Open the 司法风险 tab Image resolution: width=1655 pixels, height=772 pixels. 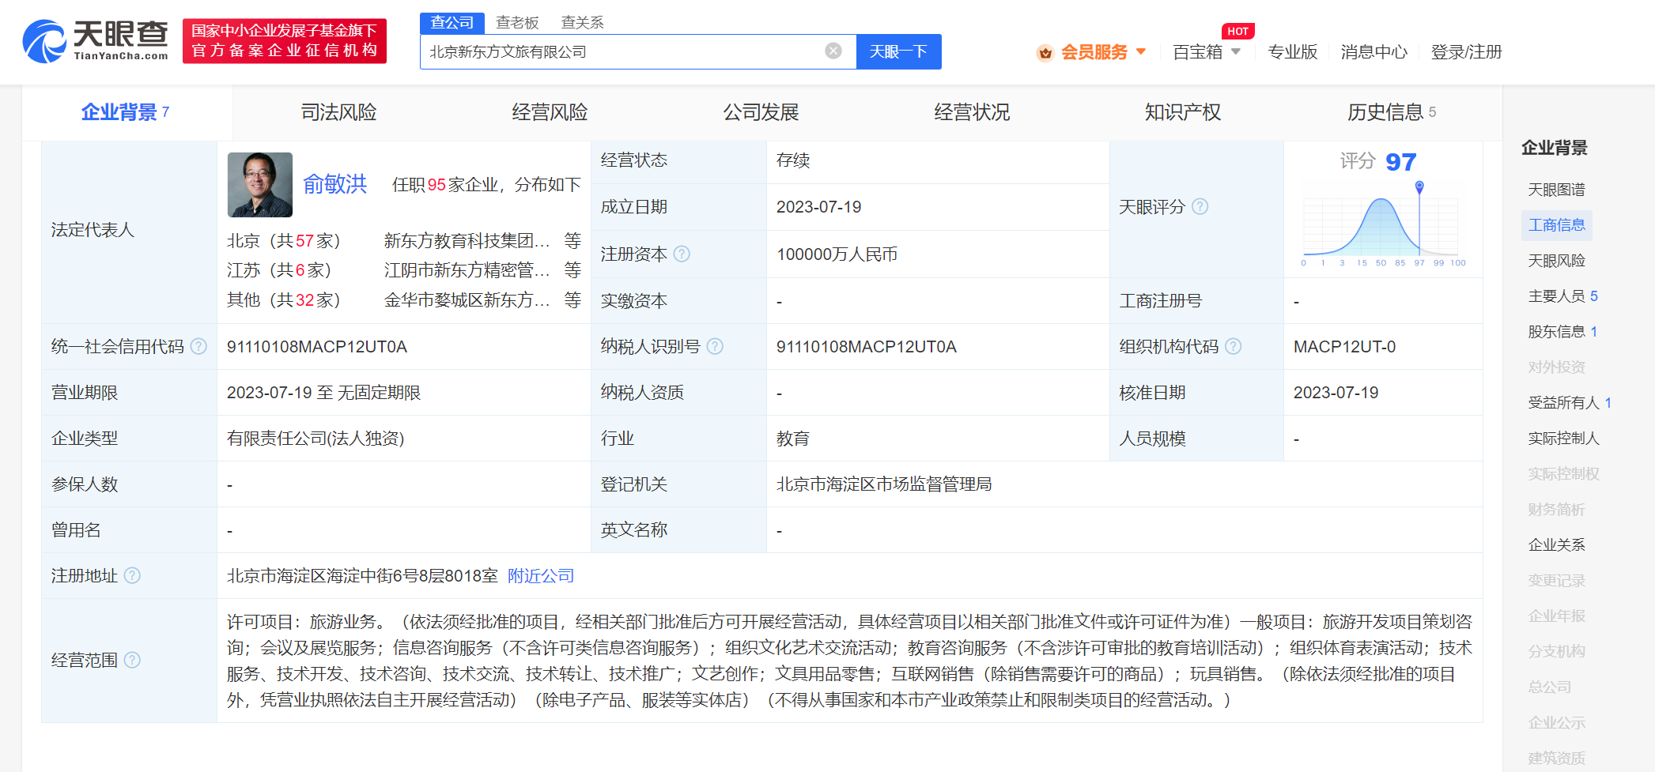(x=338, y=112)
